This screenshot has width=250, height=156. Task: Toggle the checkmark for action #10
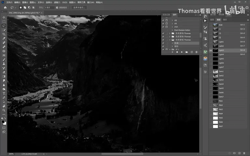(163, 27)
